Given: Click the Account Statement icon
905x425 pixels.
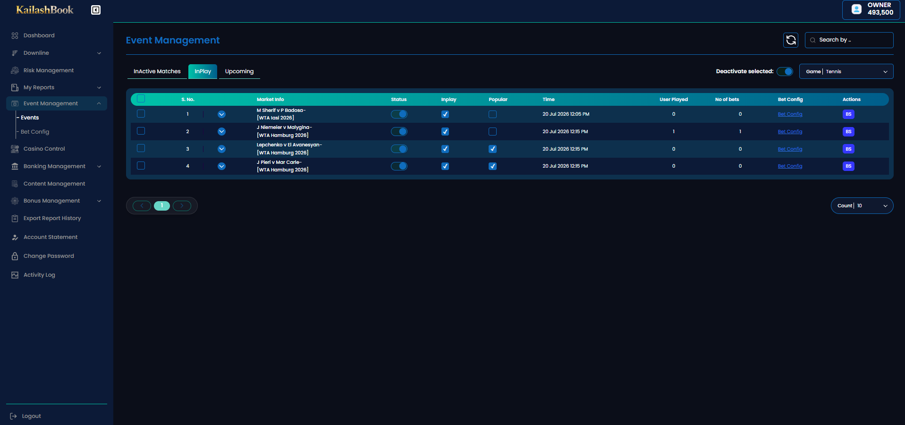Looking at the screenshot, I should [x=15, y=237].
